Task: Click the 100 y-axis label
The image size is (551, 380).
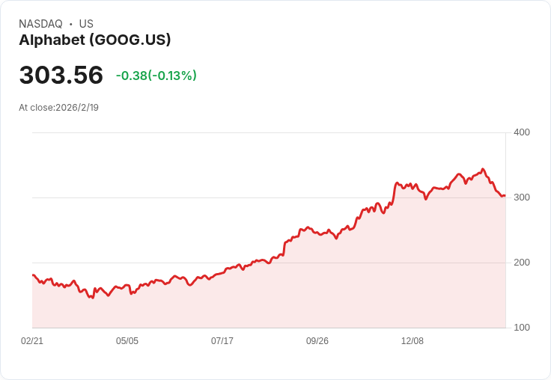Action: (521, 328)
